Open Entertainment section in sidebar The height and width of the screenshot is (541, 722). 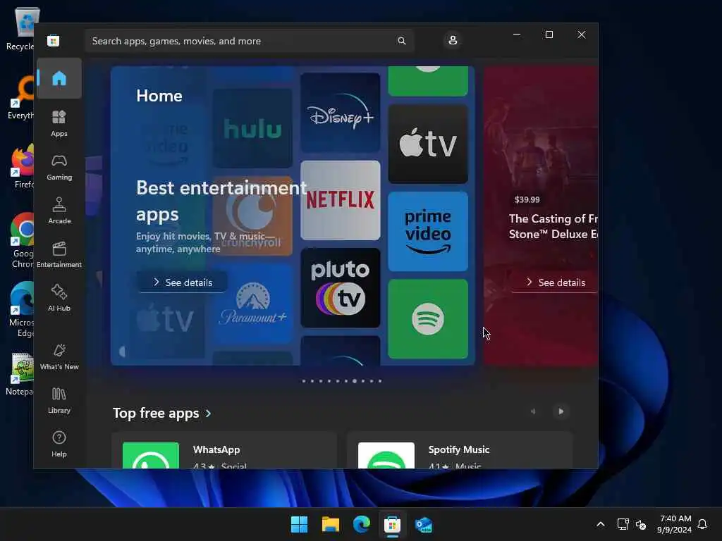click(x=59, y=255)
